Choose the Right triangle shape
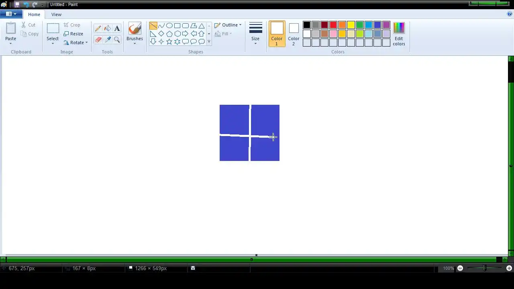The image size is (514, 289). click(153, 34)
